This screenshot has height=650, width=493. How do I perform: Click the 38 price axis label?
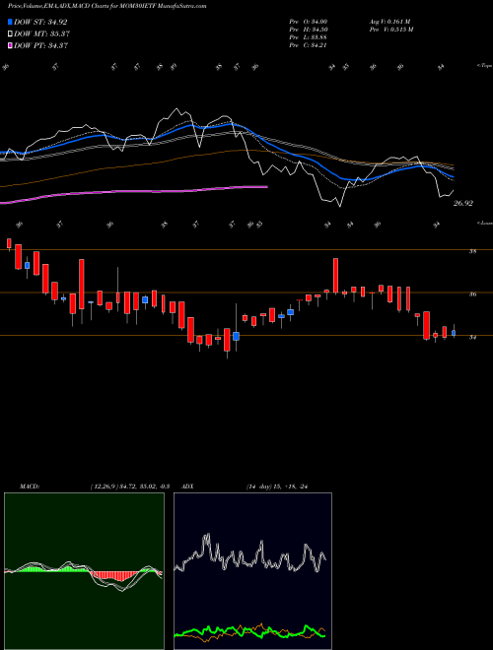point(472,251)
